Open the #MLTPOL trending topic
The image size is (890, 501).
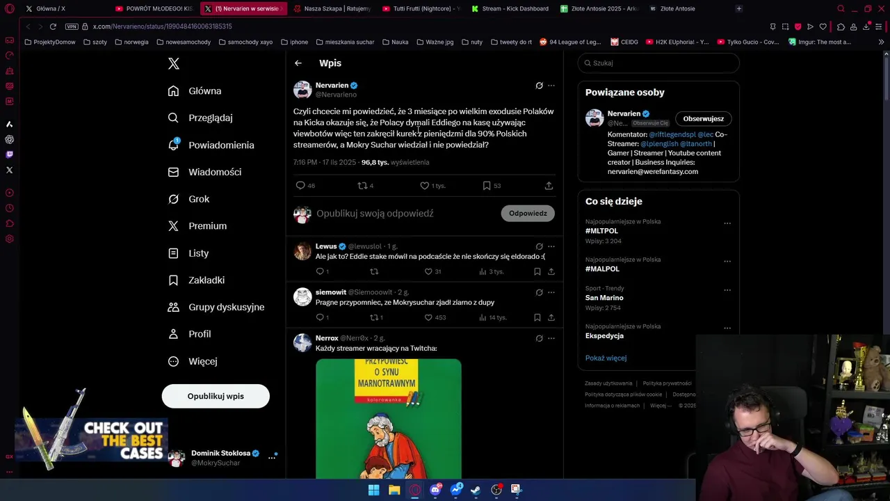point(601,231)
